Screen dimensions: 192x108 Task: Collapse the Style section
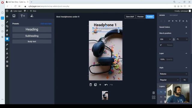[x=186, y=68]
